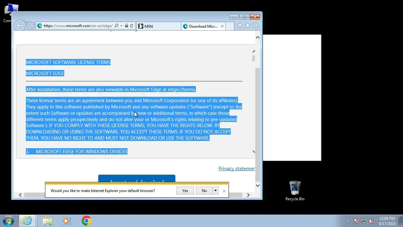Viewport: 403px width, 227px height.
Task: Click the horizontal scroll-left arrow
Action: (x=20, y=195)
